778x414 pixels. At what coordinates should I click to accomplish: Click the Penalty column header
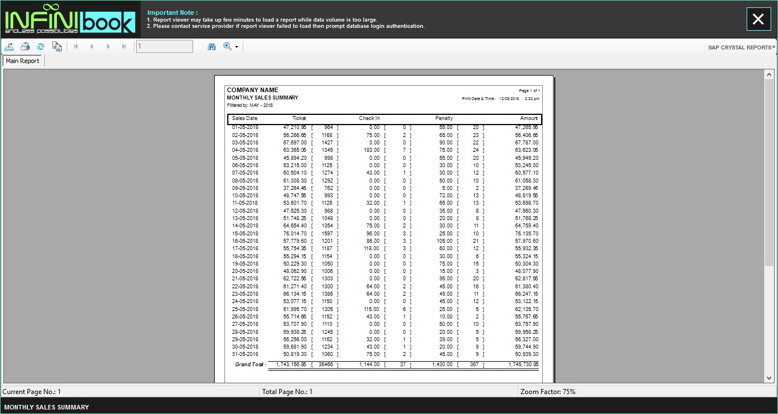point(444,118)
